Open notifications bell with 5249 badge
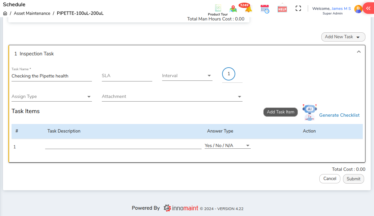This screenshot has width=374, height=216. coord(248,9)
